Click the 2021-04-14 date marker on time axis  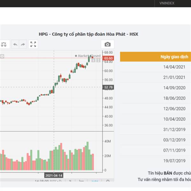[x=54, y=175]
